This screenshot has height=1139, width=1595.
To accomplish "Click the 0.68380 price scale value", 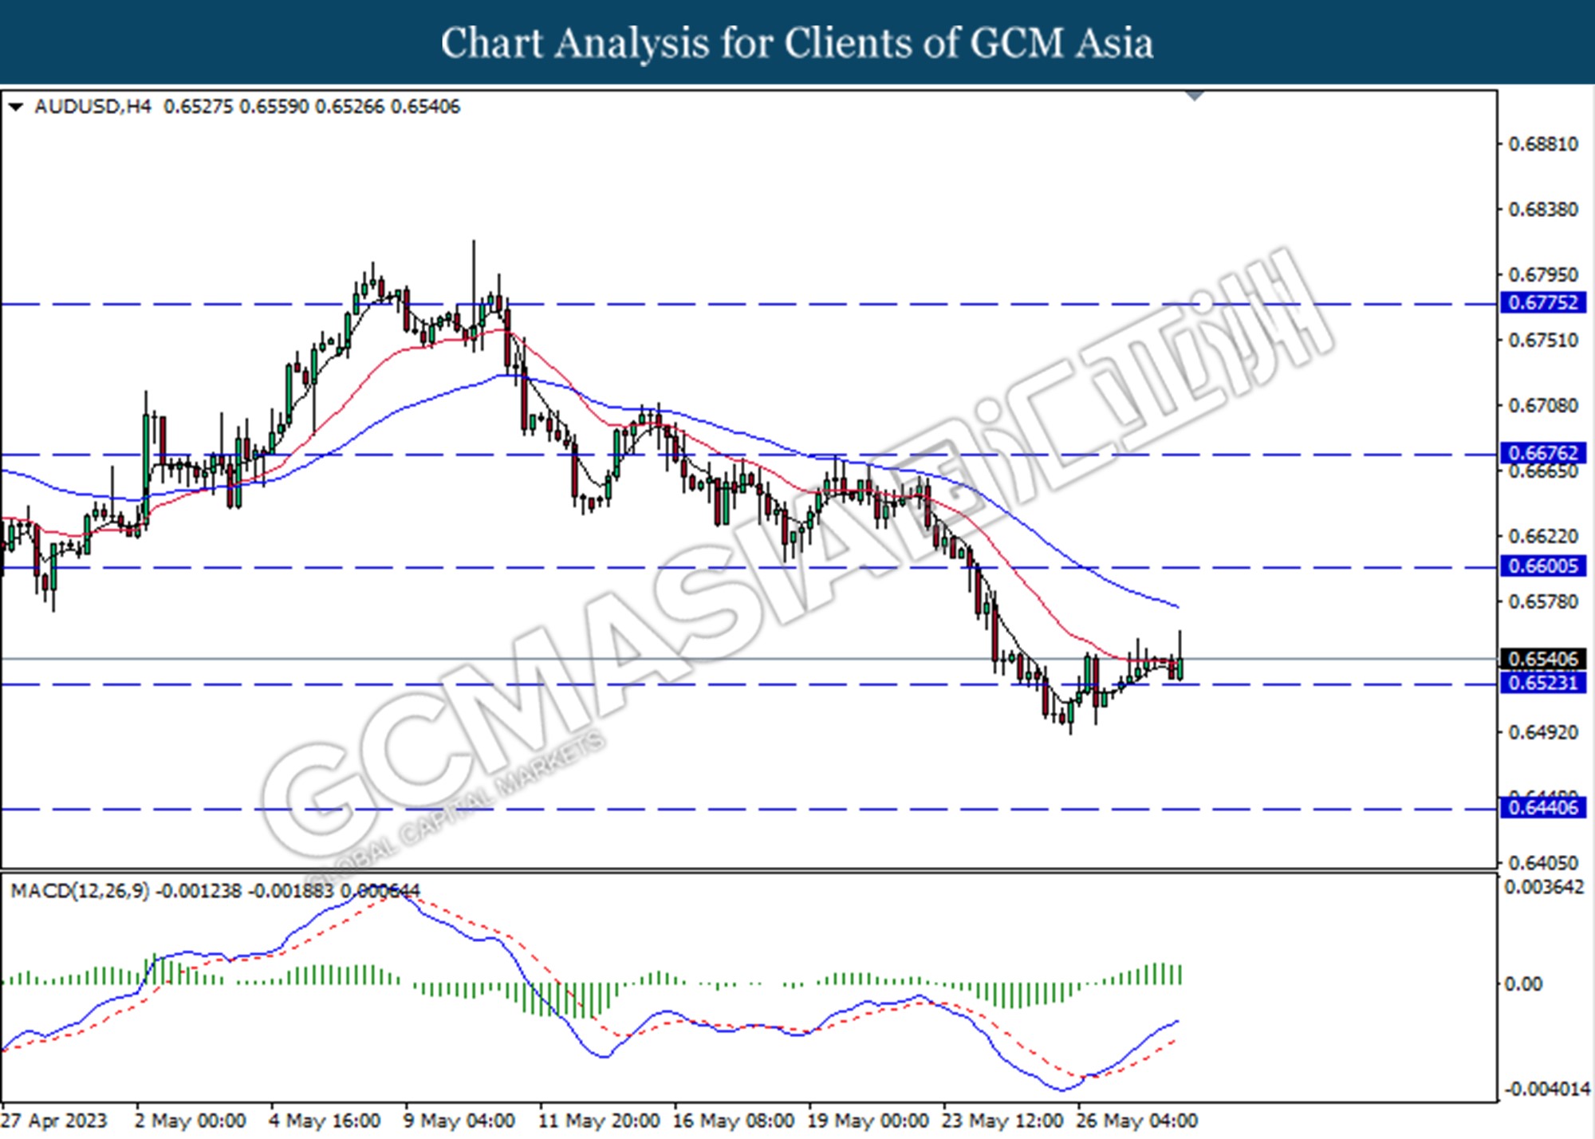I will coord(1543,210).
